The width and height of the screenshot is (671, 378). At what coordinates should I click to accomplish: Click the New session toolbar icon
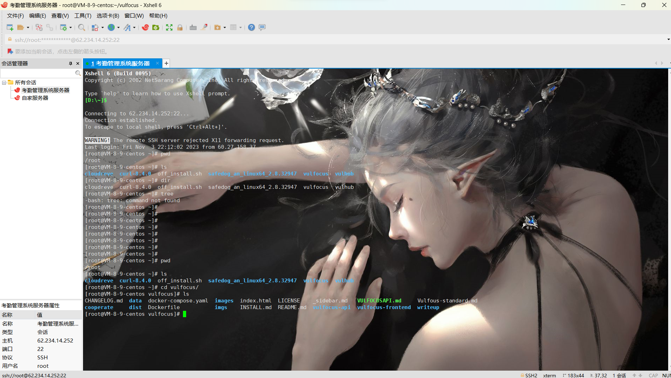[10, 27]
